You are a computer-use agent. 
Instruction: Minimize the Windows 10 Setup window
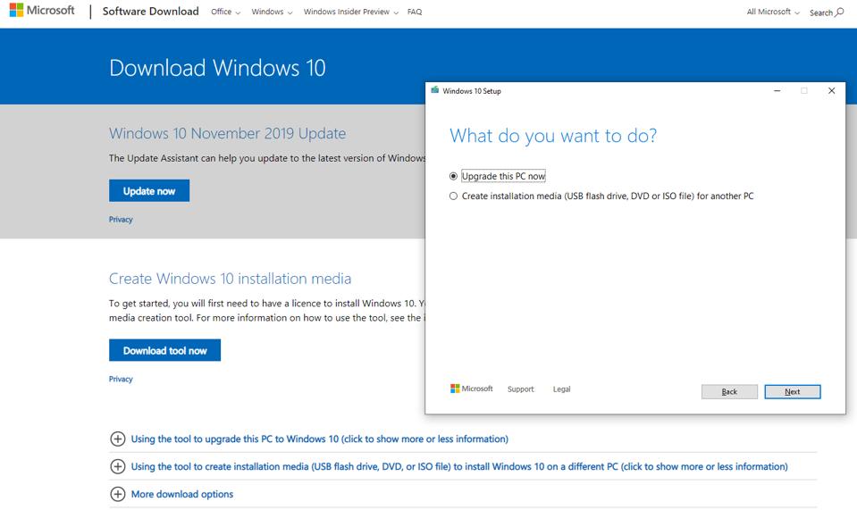coord(777,90)
